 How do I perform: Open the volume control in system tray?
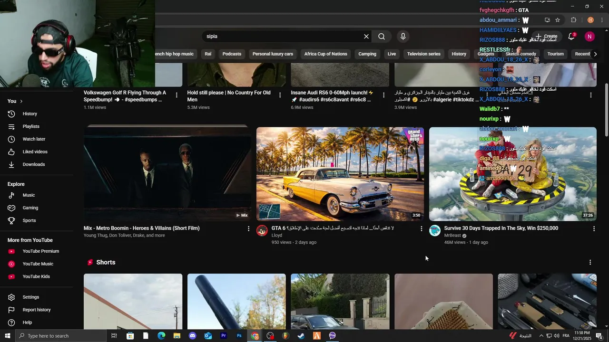[x=557, y=336]
